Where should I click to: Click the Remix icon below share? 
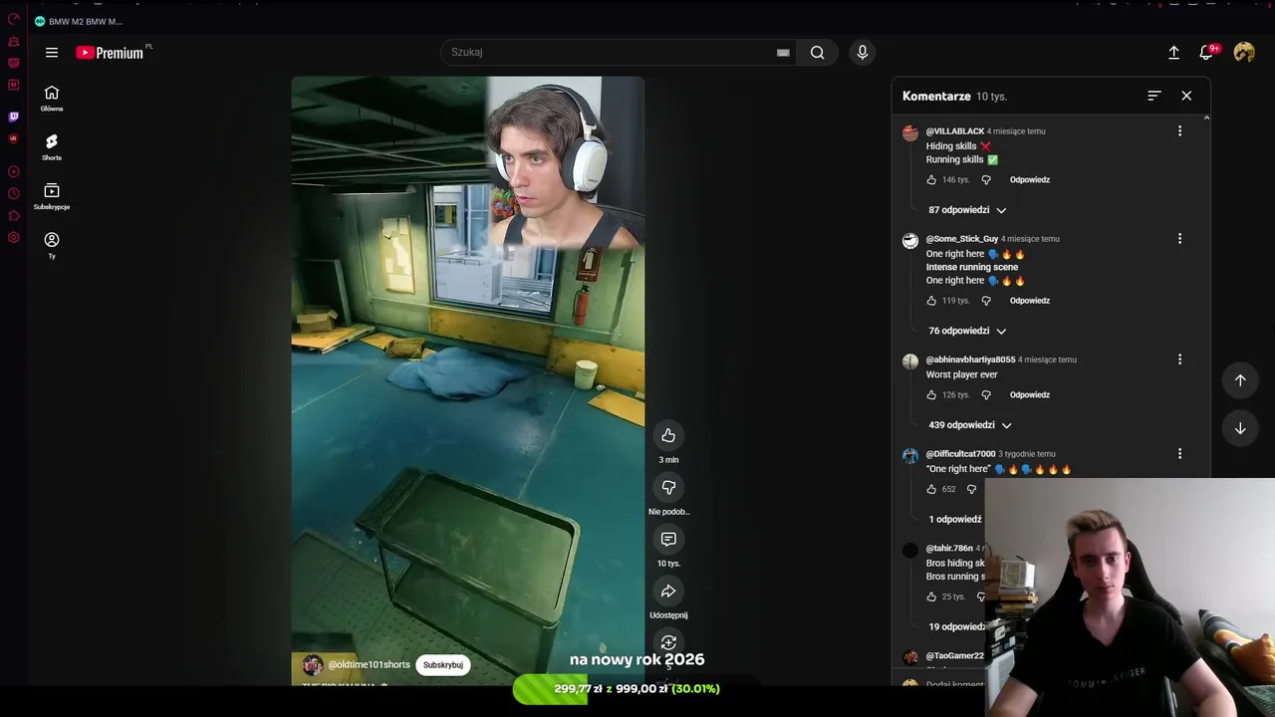pos(668,642)
